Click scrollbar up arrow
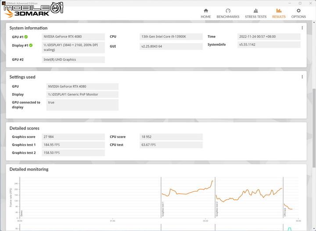The image size is (316, 231). [314, 22]
